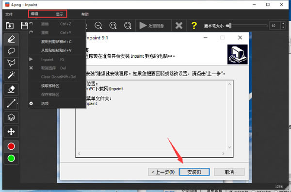Save image with the floppy disk icon

24,26
